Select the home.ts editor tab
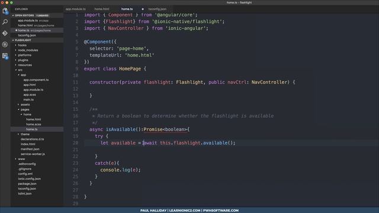The image size is (379, 213). tap(127, 9)
